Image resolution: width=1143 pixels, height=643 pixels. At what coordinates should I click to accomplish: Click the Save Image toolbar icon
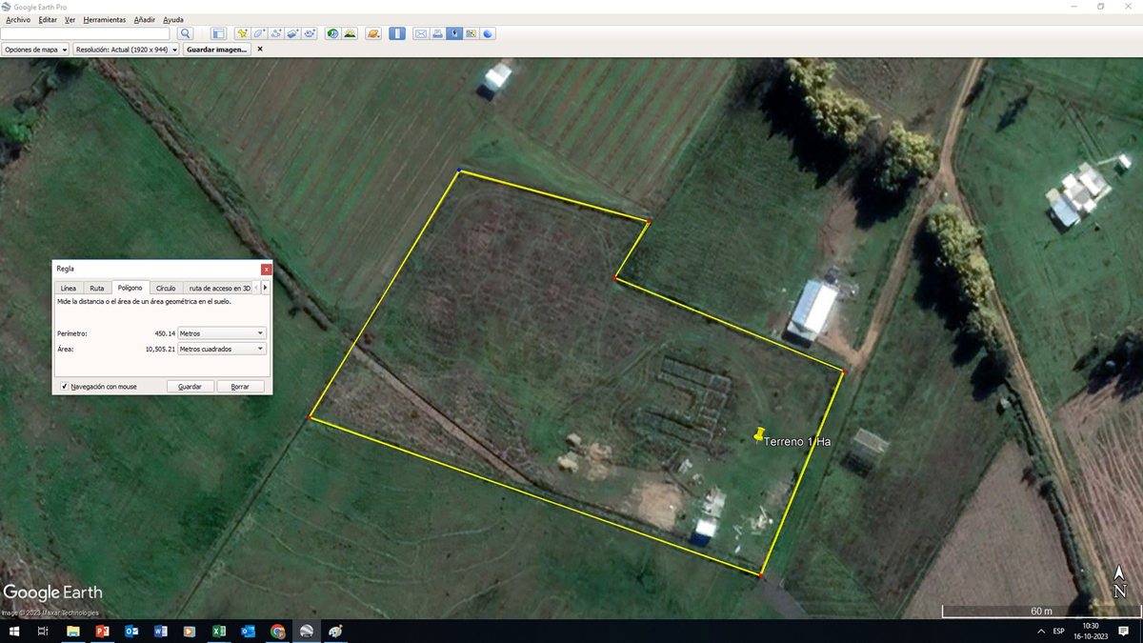pyautogui.click(x=454, y=33)
